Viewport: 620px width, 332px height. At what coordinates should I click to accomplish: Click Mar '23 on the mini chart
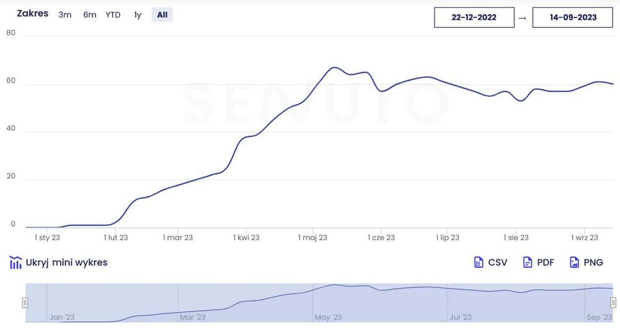click(x=192, y=317)
